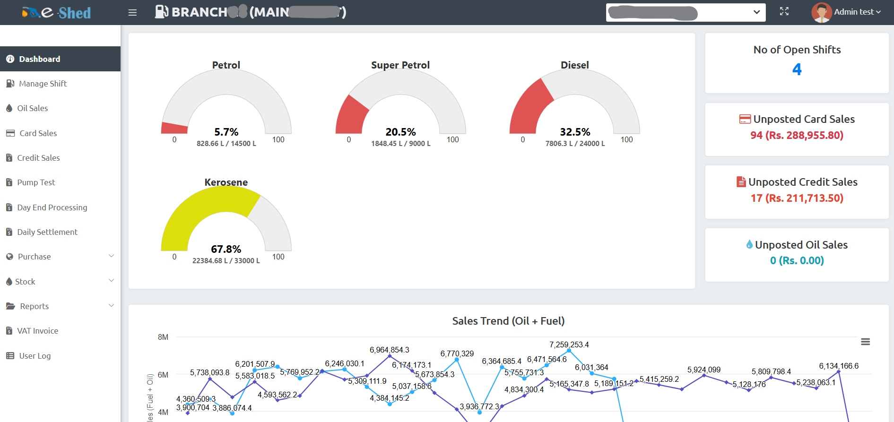
Task: Click Super Petrol 20.5% value
Action: 400,132
